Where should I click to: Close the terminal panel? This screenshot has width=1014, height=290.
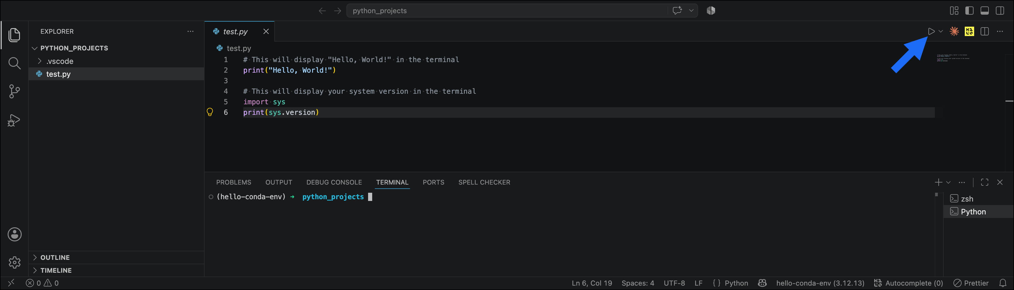coord(1000,182)
